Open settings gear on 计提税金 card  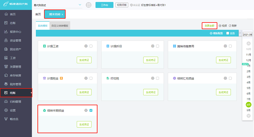[x=86, y=78]
